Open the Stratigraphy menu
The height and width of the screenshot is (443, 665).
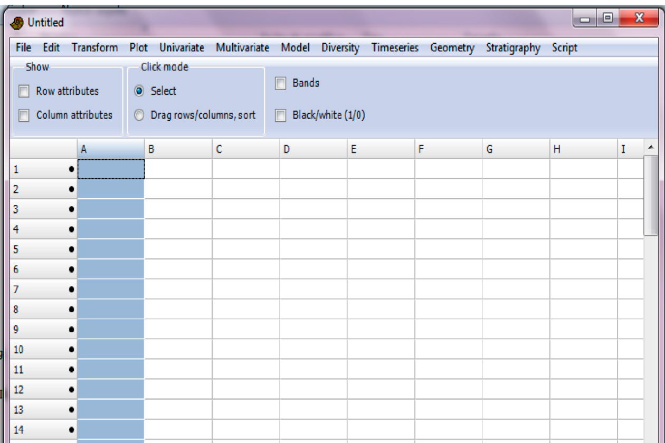tap(513, 48)
